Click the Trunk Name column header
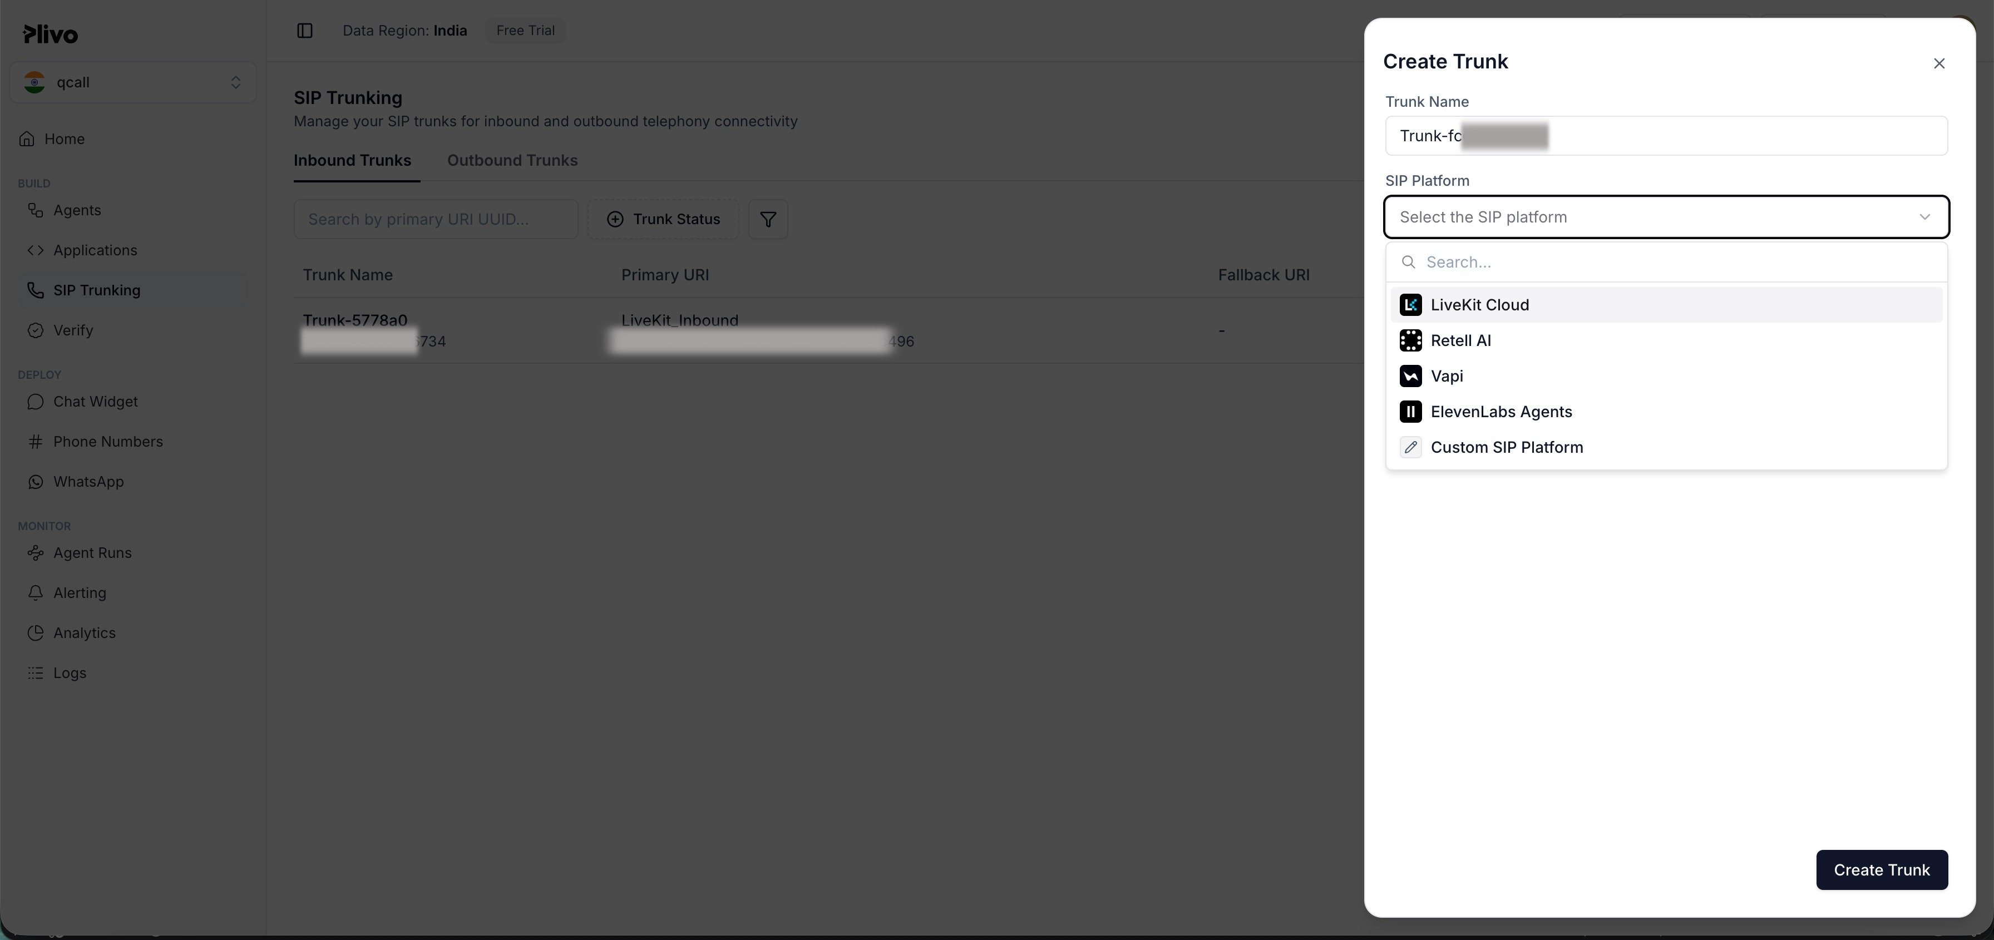1994x940 pixels. (348, 275)
